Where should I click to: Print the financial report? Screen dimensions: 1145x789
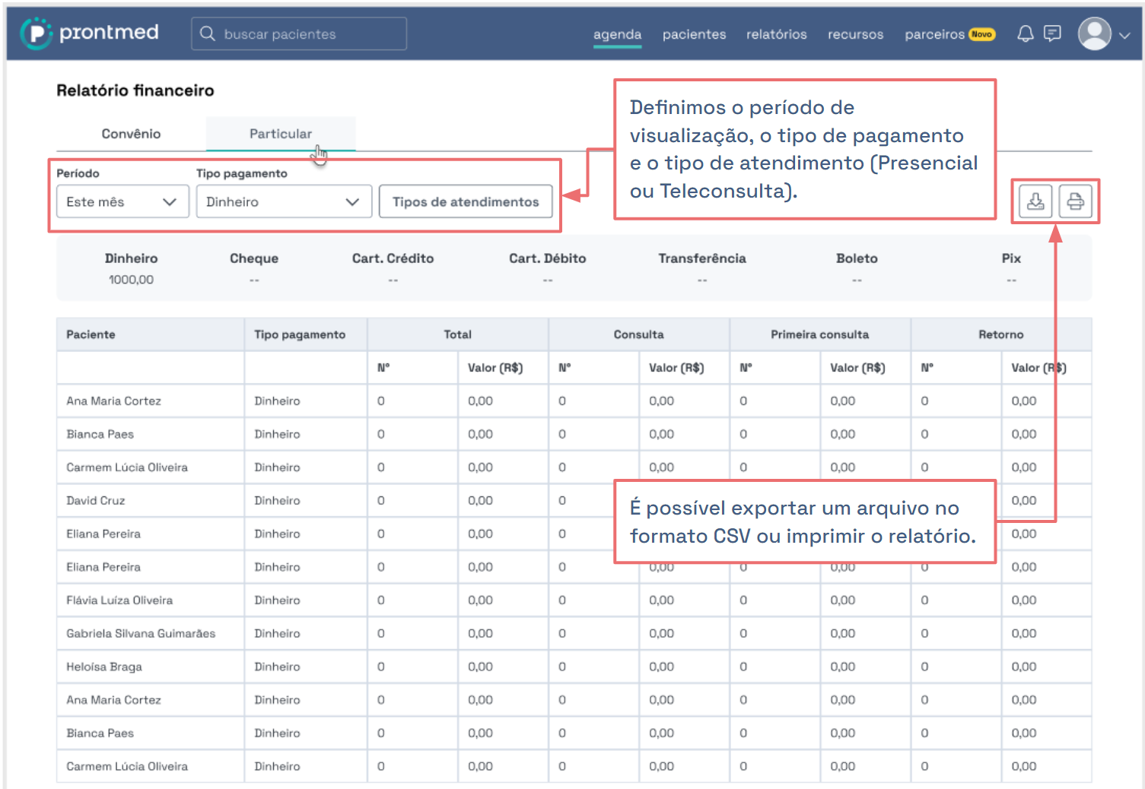pos(1075,201)
